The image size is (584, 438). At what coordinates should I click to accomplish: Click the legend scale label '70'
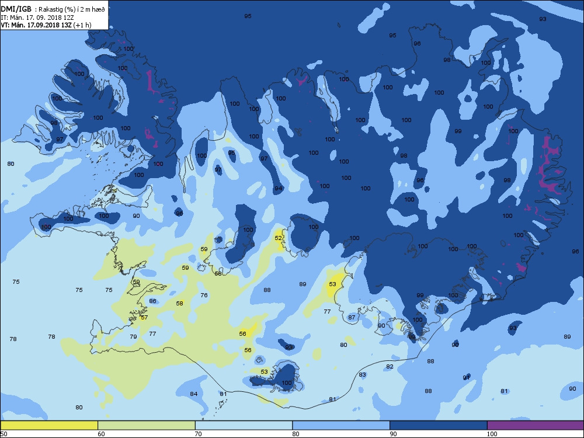coord(199,434)
